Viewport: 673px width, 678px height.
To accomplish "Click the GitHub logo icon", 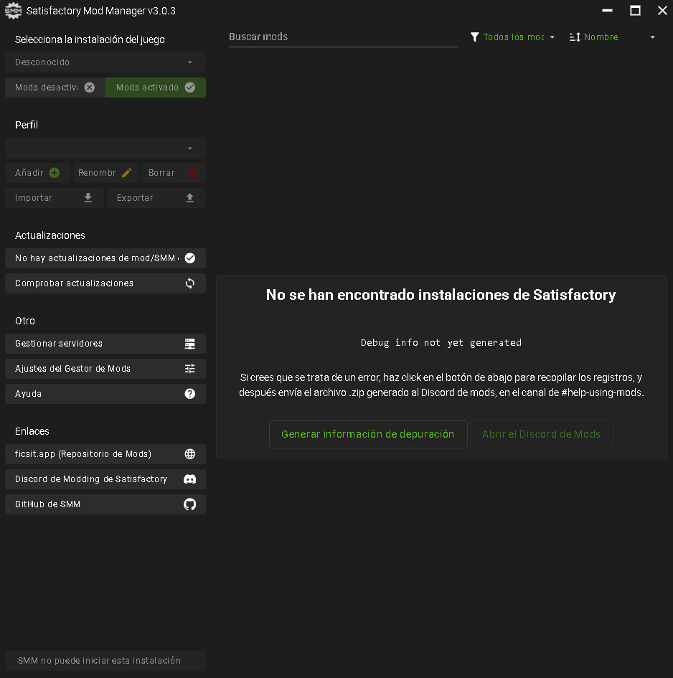I will point(190,504).
